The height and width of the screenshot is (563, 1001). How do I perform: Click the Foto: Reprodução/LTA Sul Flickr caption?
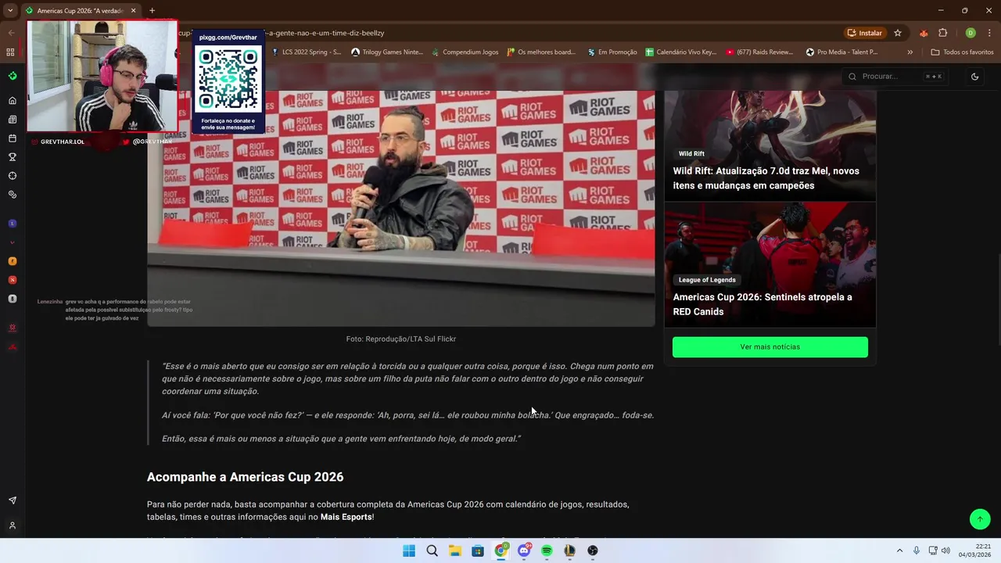coord(401,339)
